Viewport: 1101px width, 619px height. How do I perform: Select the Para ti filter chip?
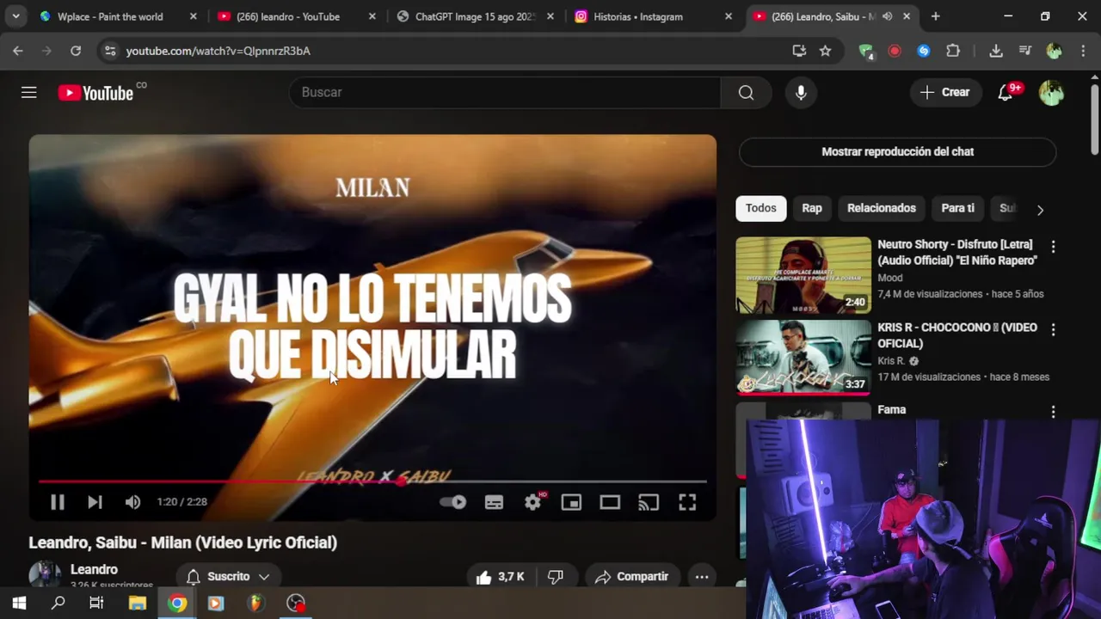click(x=958, y=208)
